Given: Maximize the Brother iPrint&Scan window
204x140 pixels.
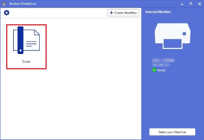Looking at the screenshot, I should (191, 4).
